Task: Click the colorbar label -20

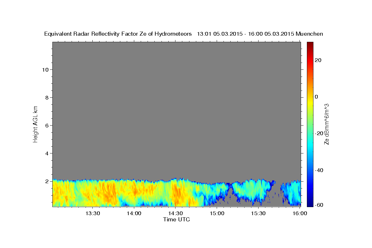Action: (x=319, y=133)
